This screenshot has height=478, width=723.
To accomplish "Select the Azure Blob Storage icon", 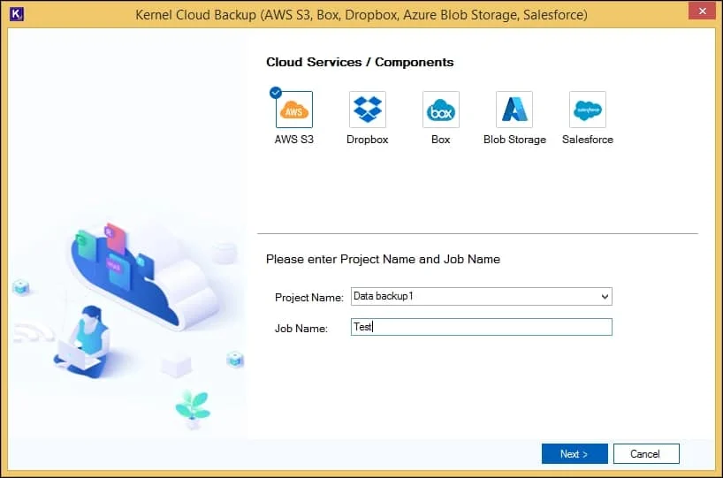I will tap(514, 110).
